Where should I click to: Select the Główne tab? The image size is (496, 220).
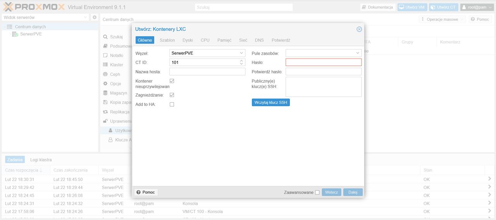(x=145, y=40)
